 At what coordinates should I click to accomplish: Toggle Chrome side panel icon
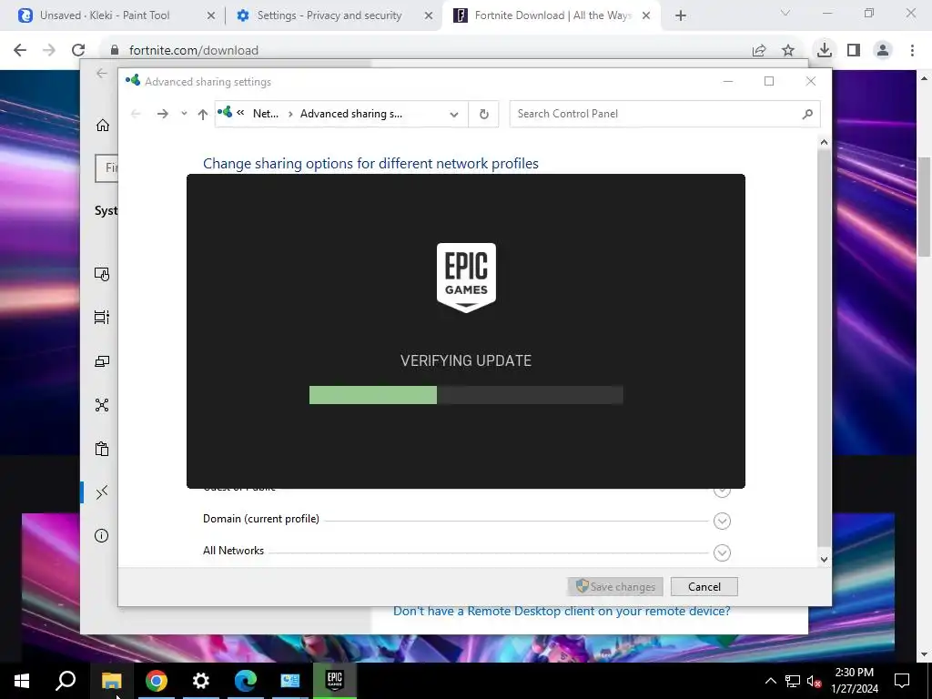pos(854,51)
